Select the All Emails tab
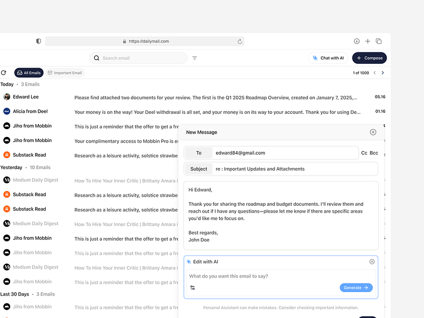 coord(29,73)
